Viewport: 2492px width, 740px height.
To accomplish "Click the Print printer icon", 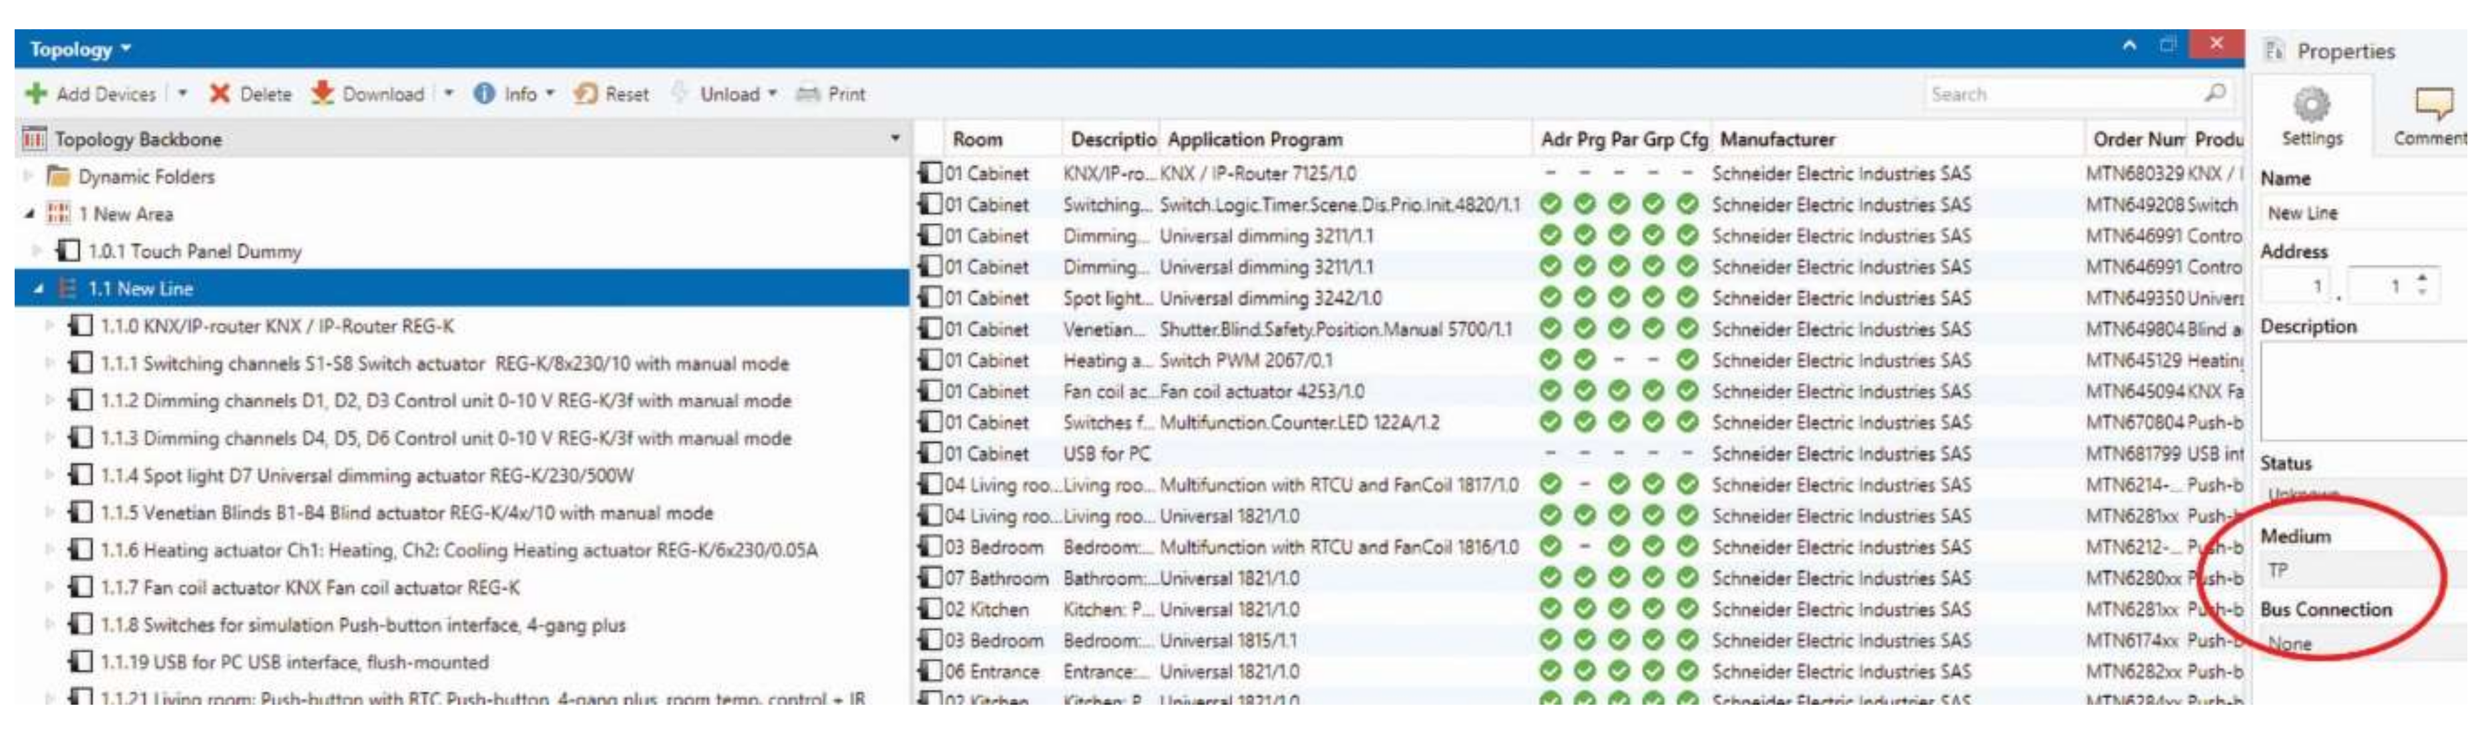I will click(x=807, y=94).
